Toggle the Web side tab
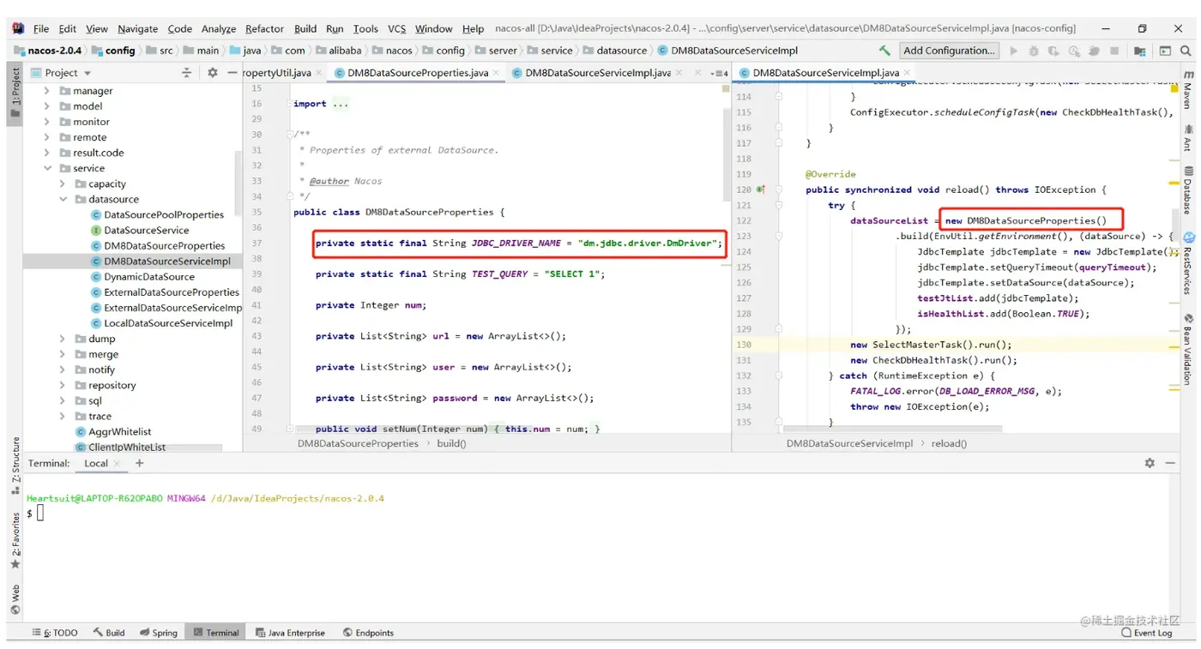The height and width of the screenshot is (649, 1201). 15,599
